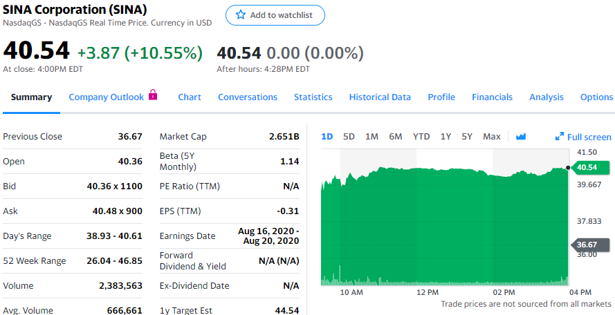615x315 pixels.
Task: Switch chart type using the area chart icon
Action: pyautogui.click(x=521, y=137)
